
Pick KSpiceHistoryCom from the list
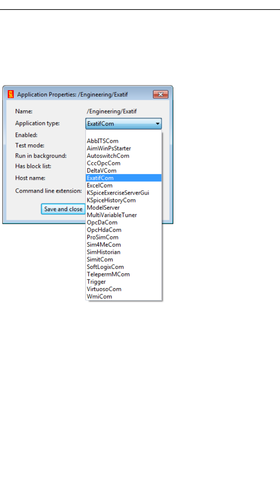[x=124, y=200]
